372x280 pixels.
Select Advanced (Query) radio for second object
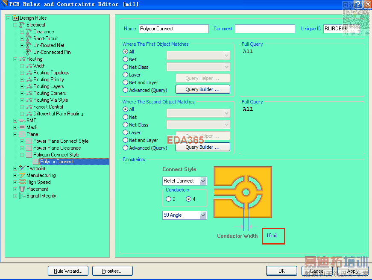click(125, 148)
